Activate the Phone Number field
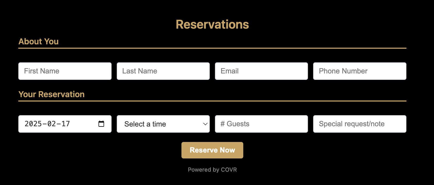 point(360,71)
